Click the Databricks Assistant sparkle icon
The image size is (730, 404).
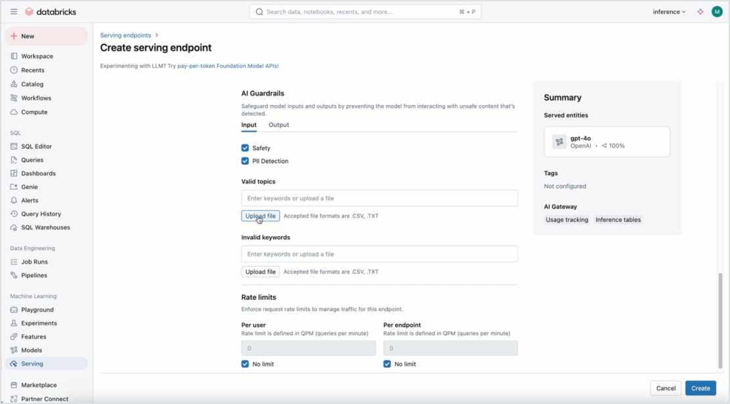700,12
